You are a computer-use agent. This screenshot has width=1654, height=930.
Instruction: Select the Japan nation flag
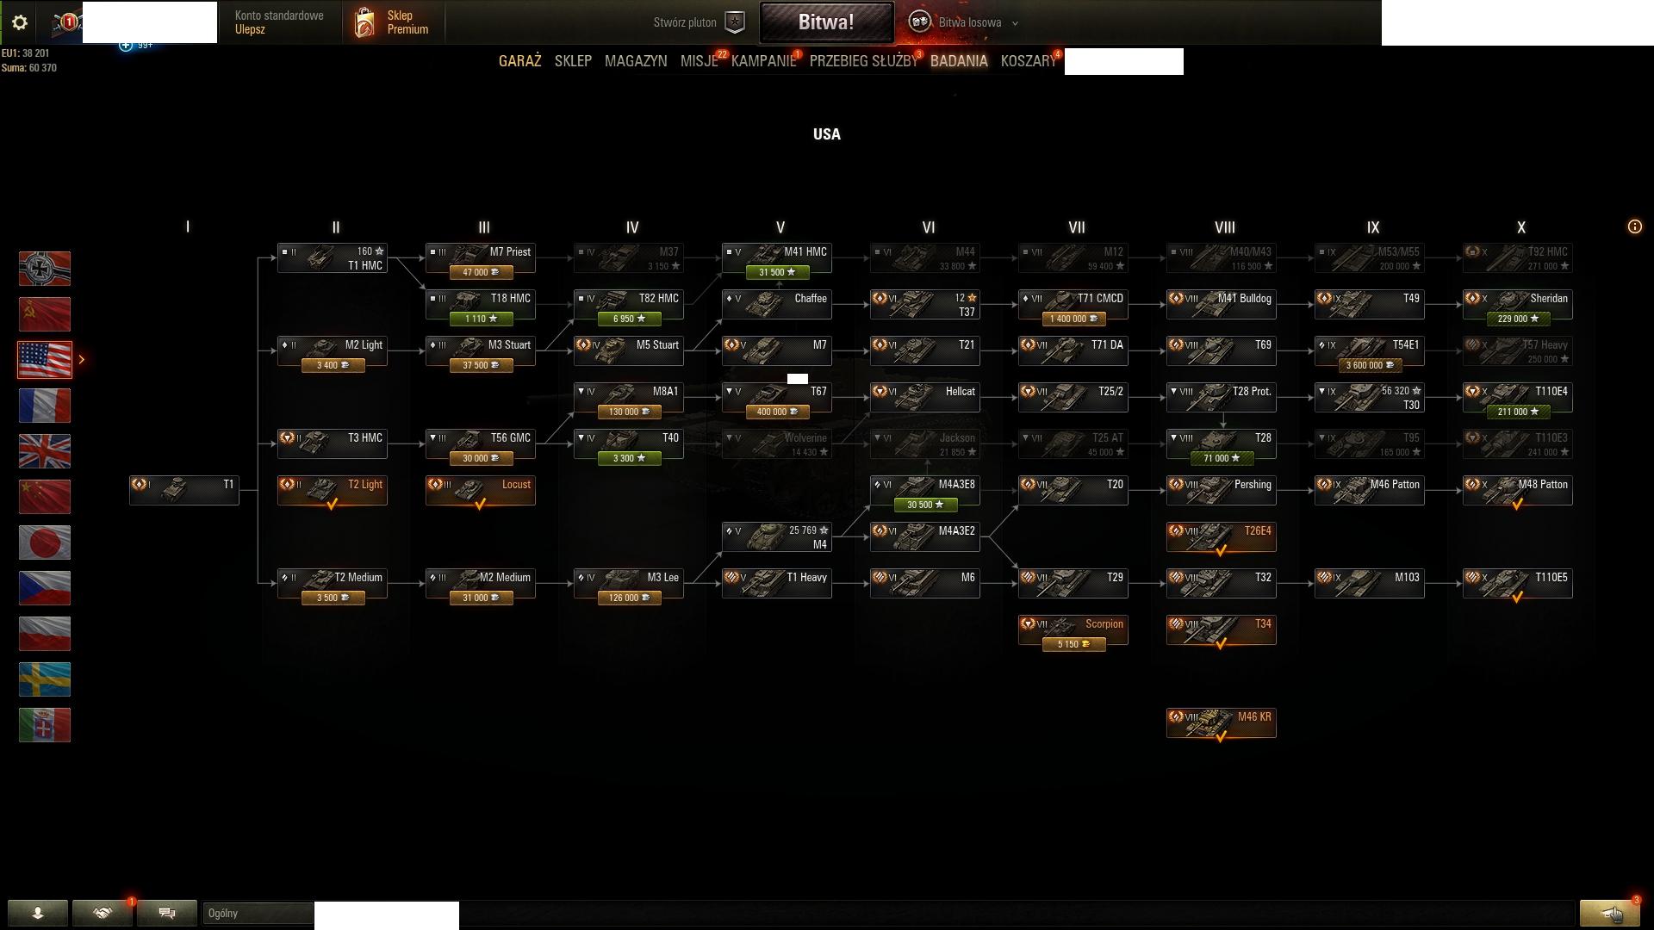coord(45,542)
